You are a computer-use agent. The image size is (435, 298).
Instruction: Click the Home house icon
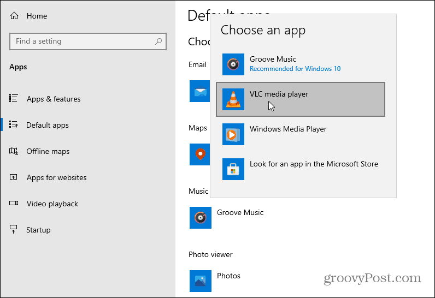pyautogui.click(x=14, y=16)
